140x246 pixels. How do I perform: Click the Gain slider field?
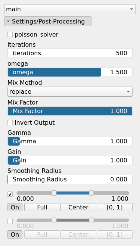[x=70, y=161]
